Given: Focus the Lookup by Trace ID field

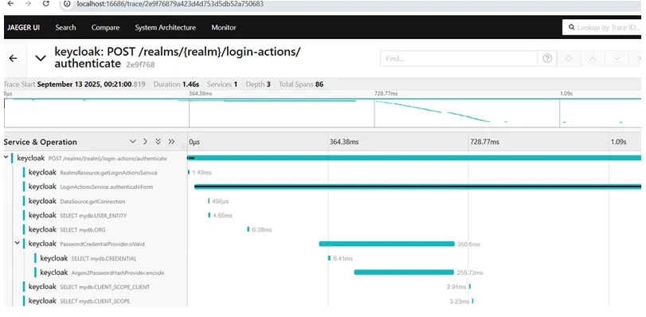Looking at the screenshot, I should [x=602, y=28].
